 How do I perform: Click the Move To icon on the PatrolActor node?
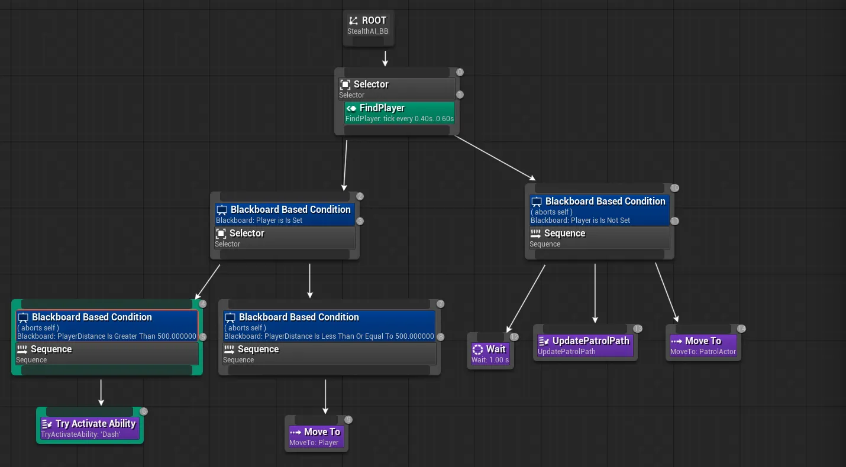676,341
